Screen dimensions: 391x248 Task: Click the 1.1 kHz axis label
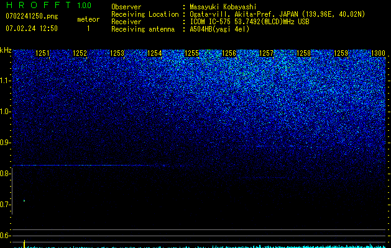pos(6,81)
